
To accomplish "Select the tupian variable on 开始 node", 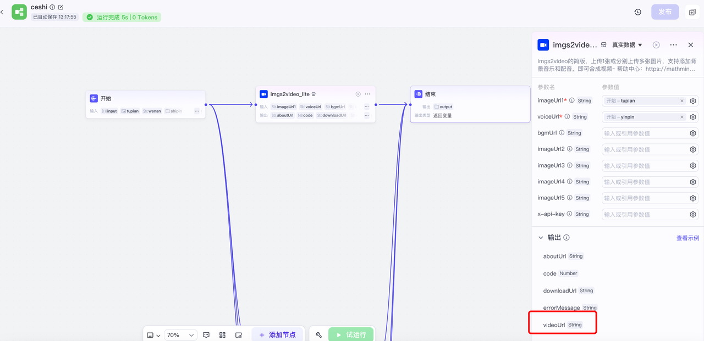I will (x=130, y=111).
